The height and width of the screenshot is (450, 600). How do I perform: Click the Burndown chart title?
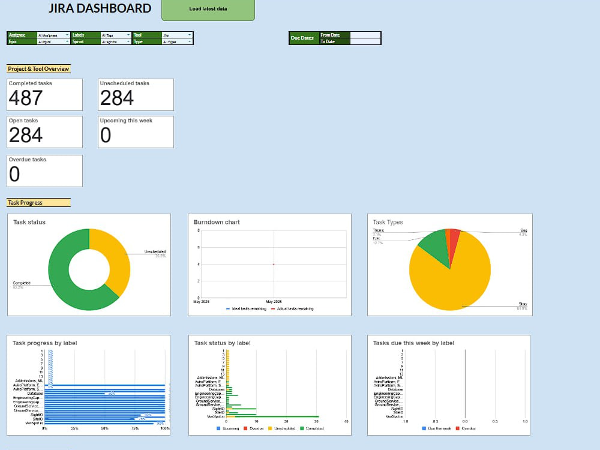(x=217, y=223)
